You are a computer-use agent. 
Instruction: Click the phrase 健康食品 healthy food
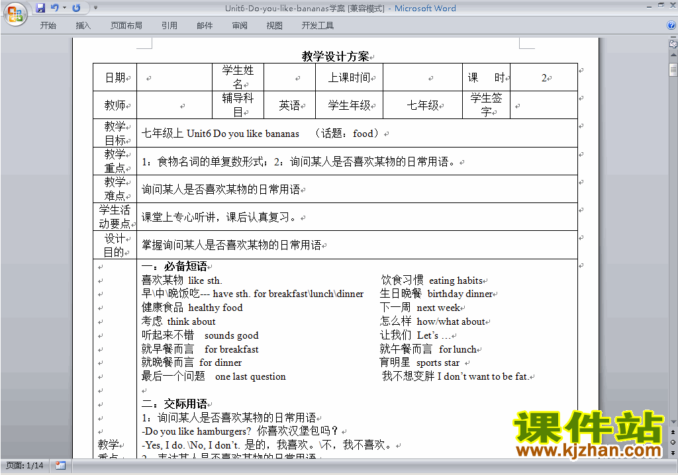click(x=192, y=308)
